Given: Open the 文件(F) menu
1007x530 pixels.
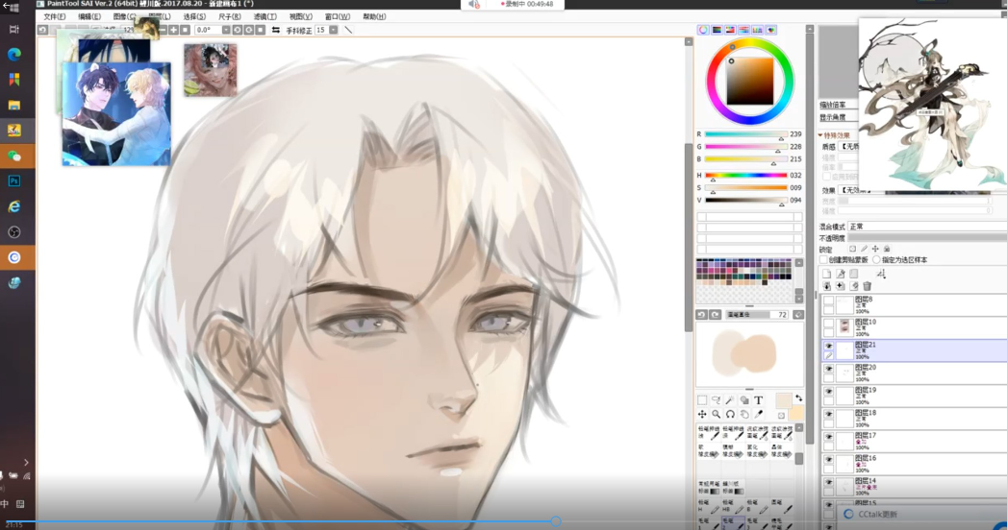Looking at the screenshot, I should click(55, 16).
